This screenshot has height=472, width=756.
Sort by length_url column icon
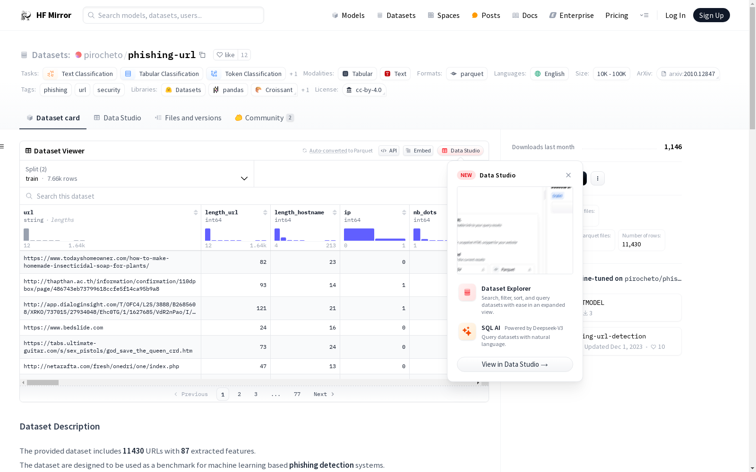pos(265,212)
